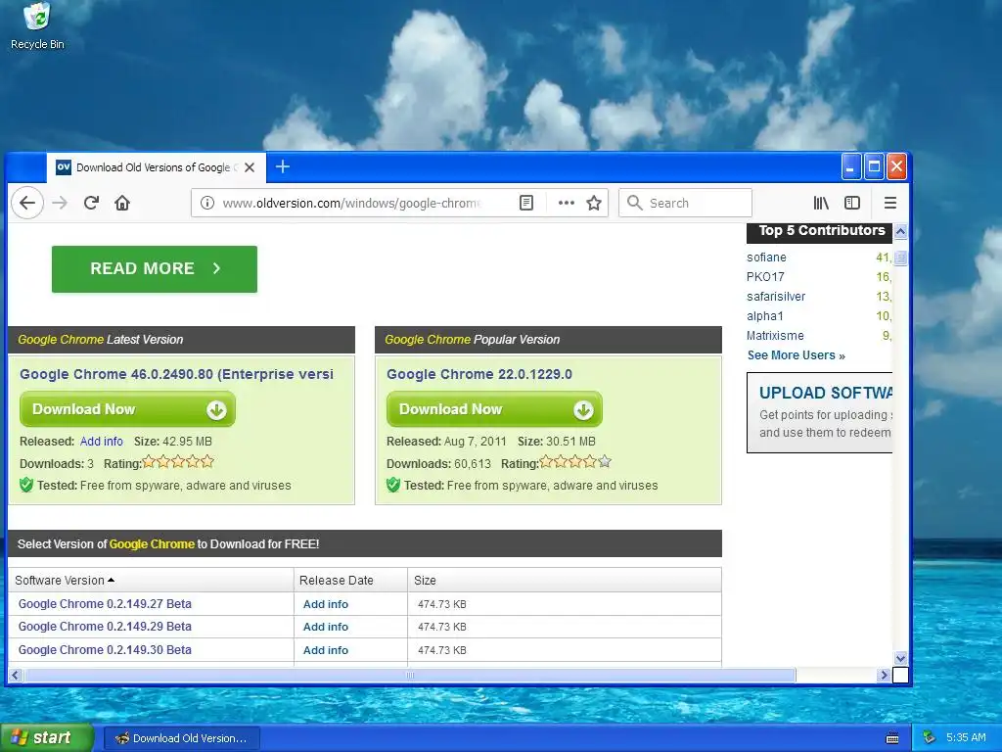This screenshot has height=752, width=1002.
Task: Click the 474.73 KB size for 0.2.149.27 Beta
Action: (x=442, y=604)
